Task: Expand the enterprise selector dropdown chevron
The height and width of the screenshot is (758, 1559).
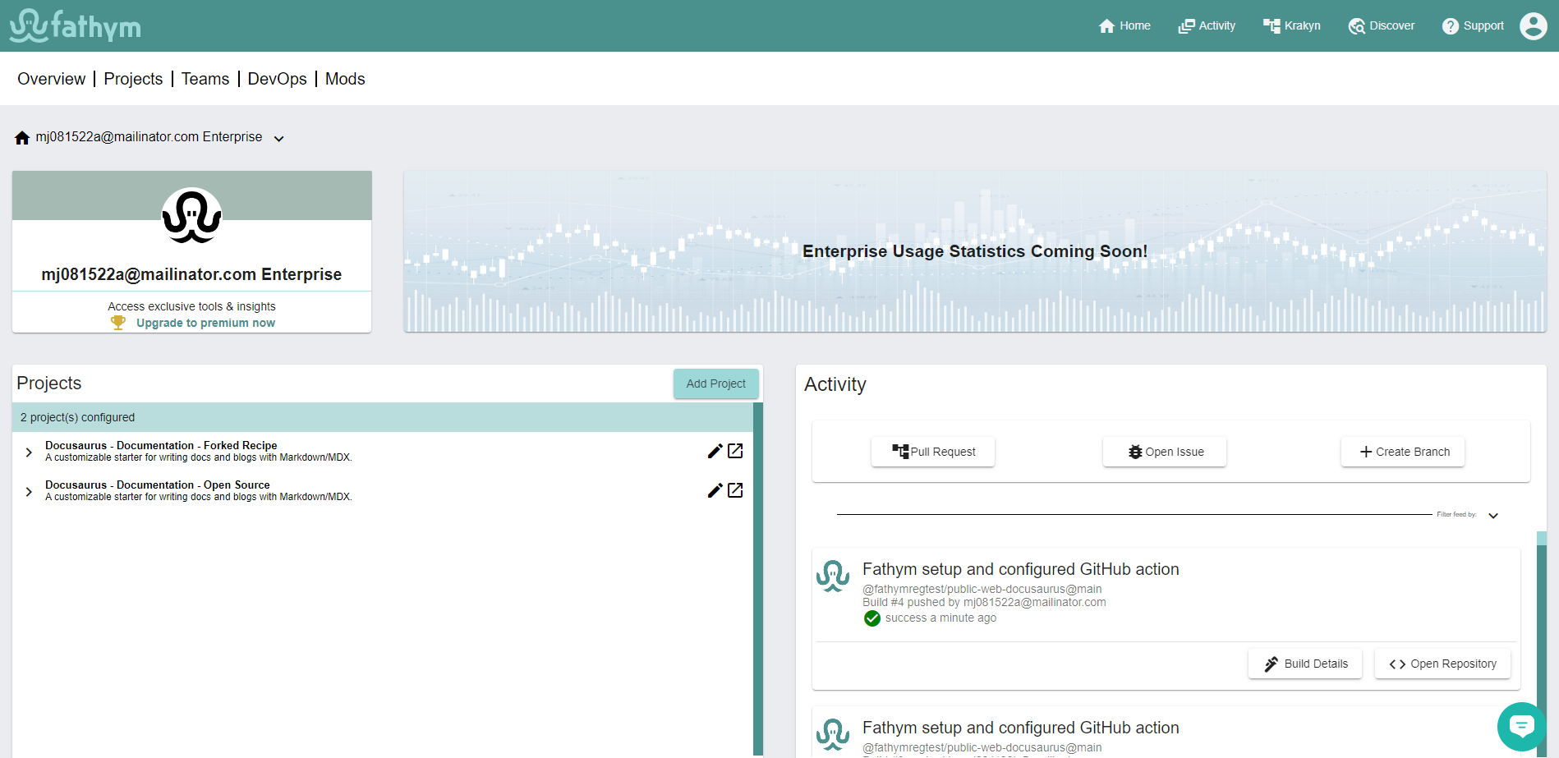Action: tap(279, 139)
